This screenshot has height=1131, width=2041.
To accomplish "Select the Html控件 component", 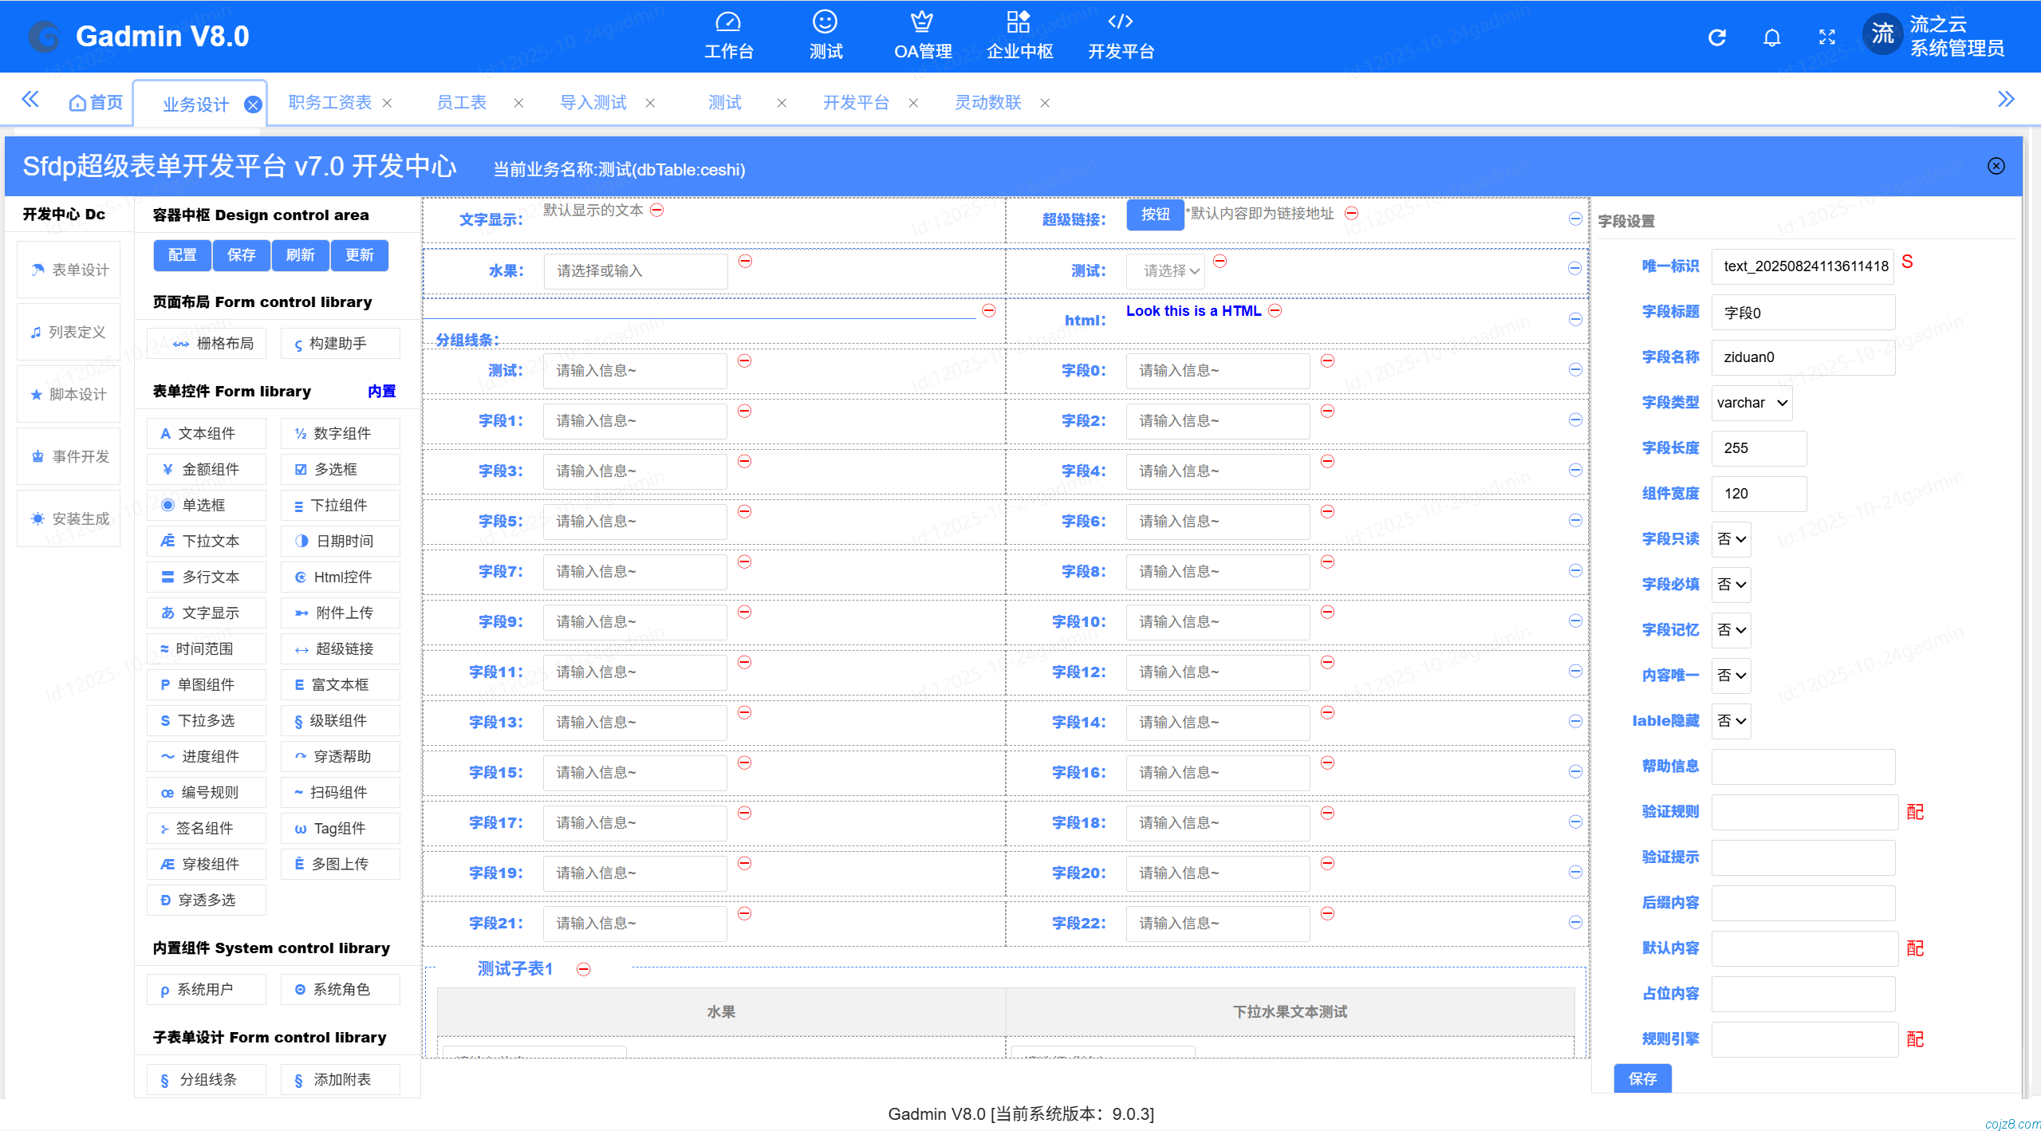I will click(x=340, y=577).
